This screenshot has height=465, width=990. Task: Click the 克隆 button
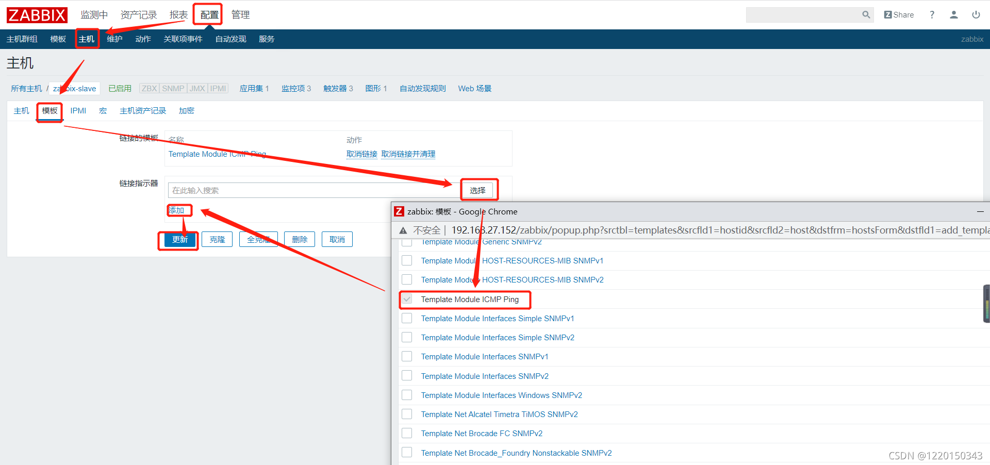[217, 240]
